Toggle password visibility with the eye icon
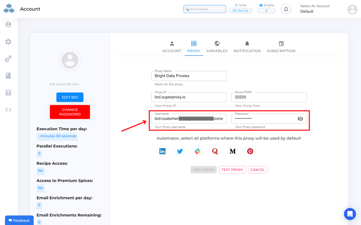Screen dimensions: 361x225 [300, 118]
